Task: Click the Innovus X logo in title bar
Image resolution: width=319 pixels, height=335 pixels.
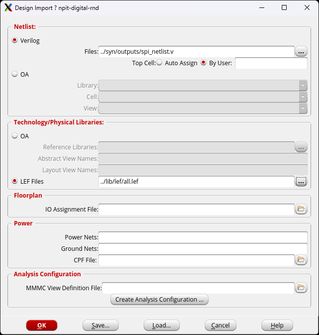Action: (8, 7)
